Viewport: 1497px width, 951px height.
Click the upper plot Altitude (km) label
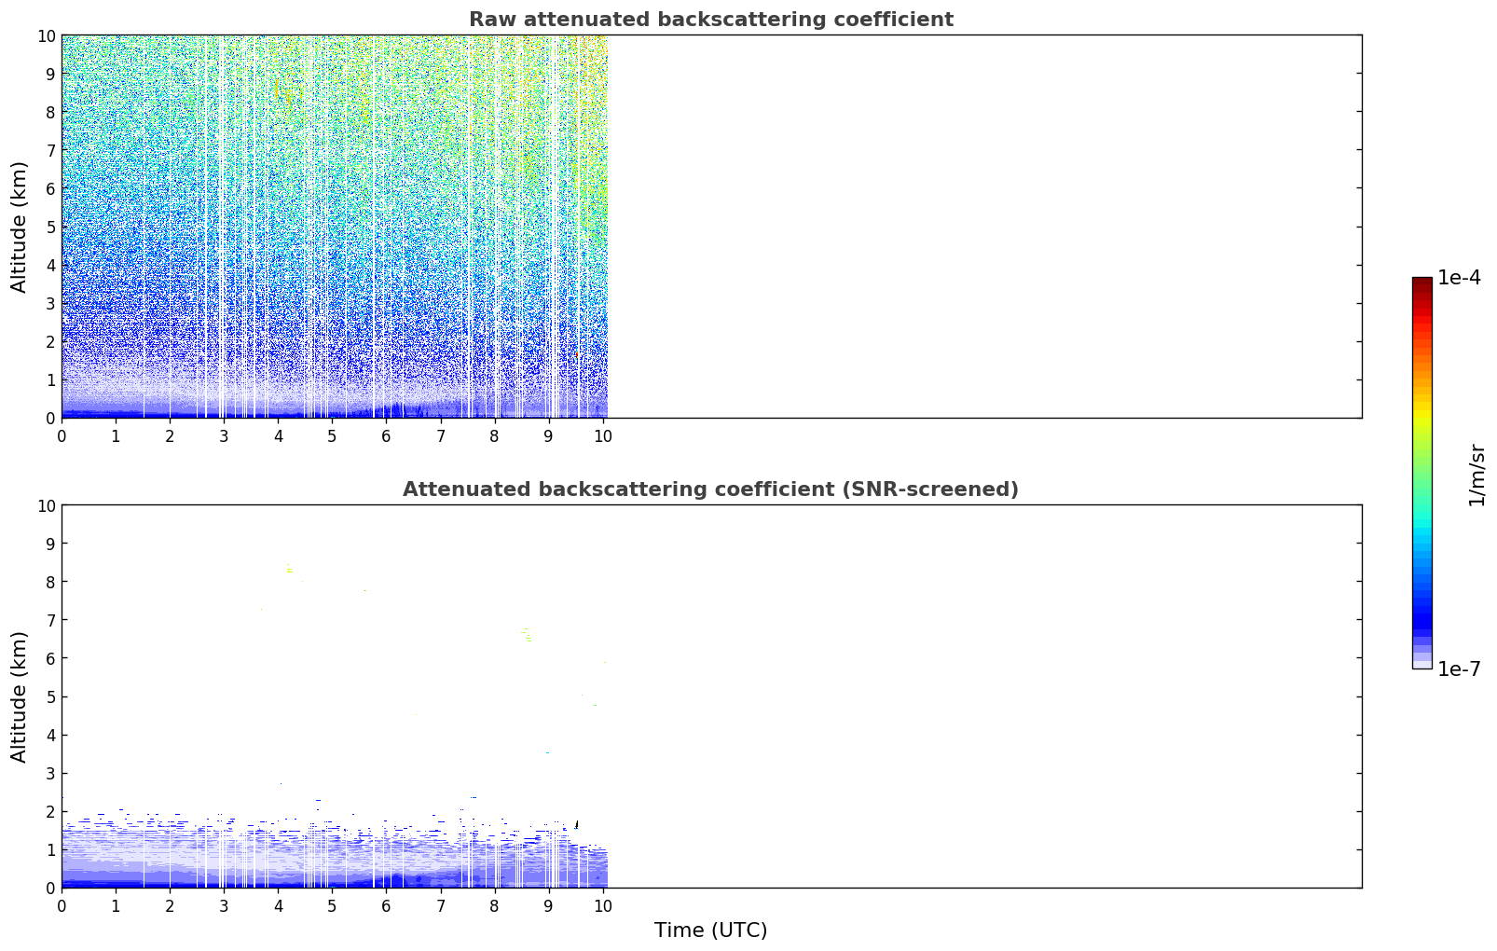pyautogui.click(x=20, y=227)
